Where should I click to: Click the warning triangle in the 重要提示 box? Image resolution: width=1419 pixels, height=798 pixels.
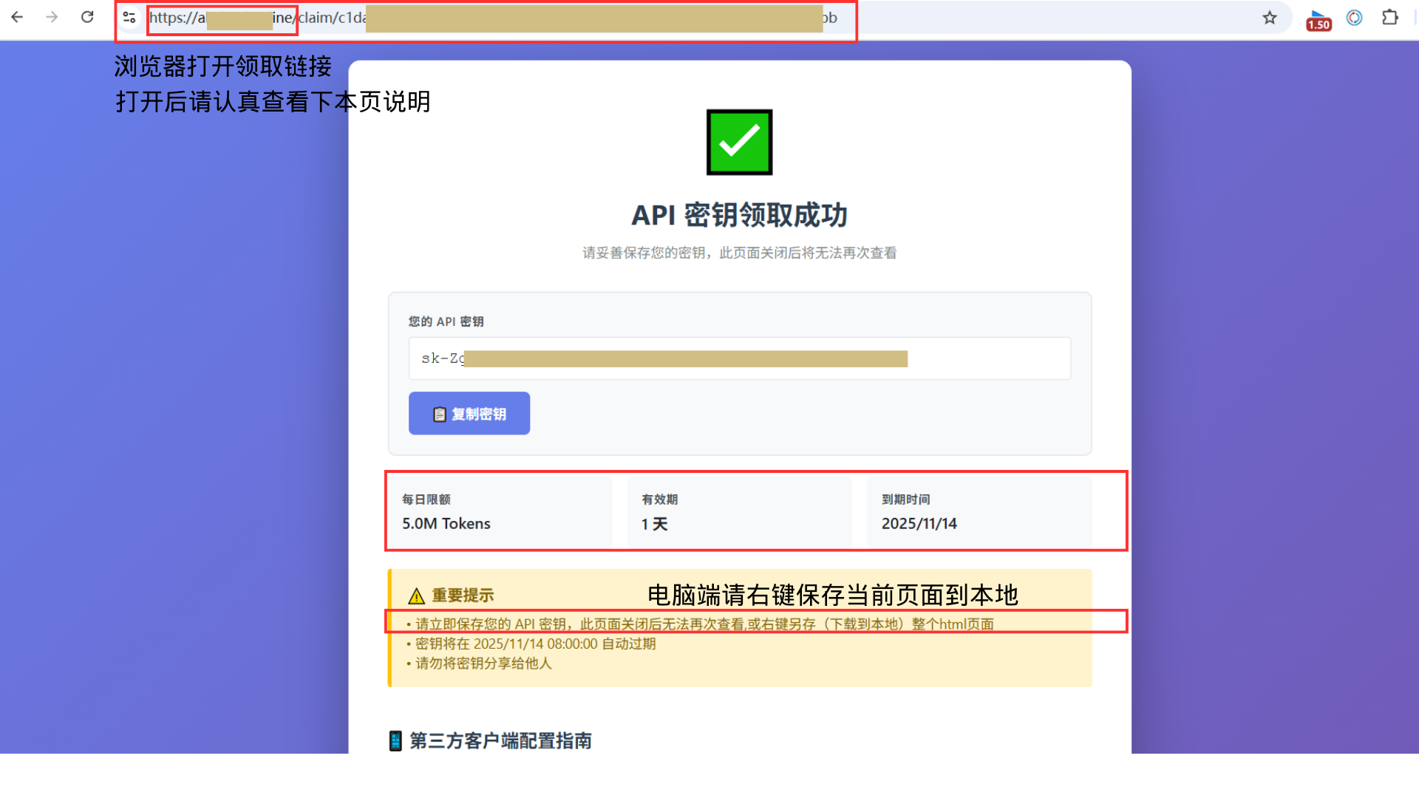tap(416, 595)
